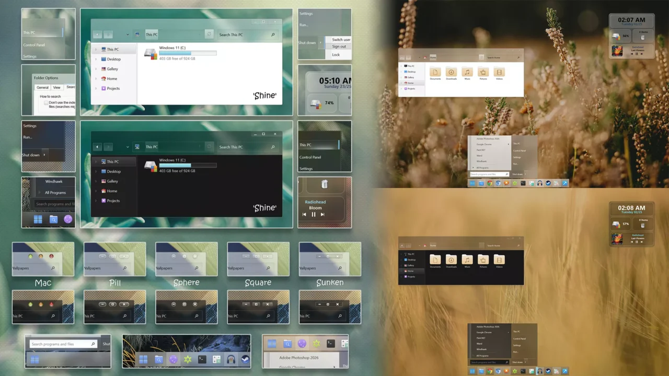Select the Windows 11 (C:) drive icon in the dark window
This screenshot has width=669, height=376.
click(x=151, y=166)
